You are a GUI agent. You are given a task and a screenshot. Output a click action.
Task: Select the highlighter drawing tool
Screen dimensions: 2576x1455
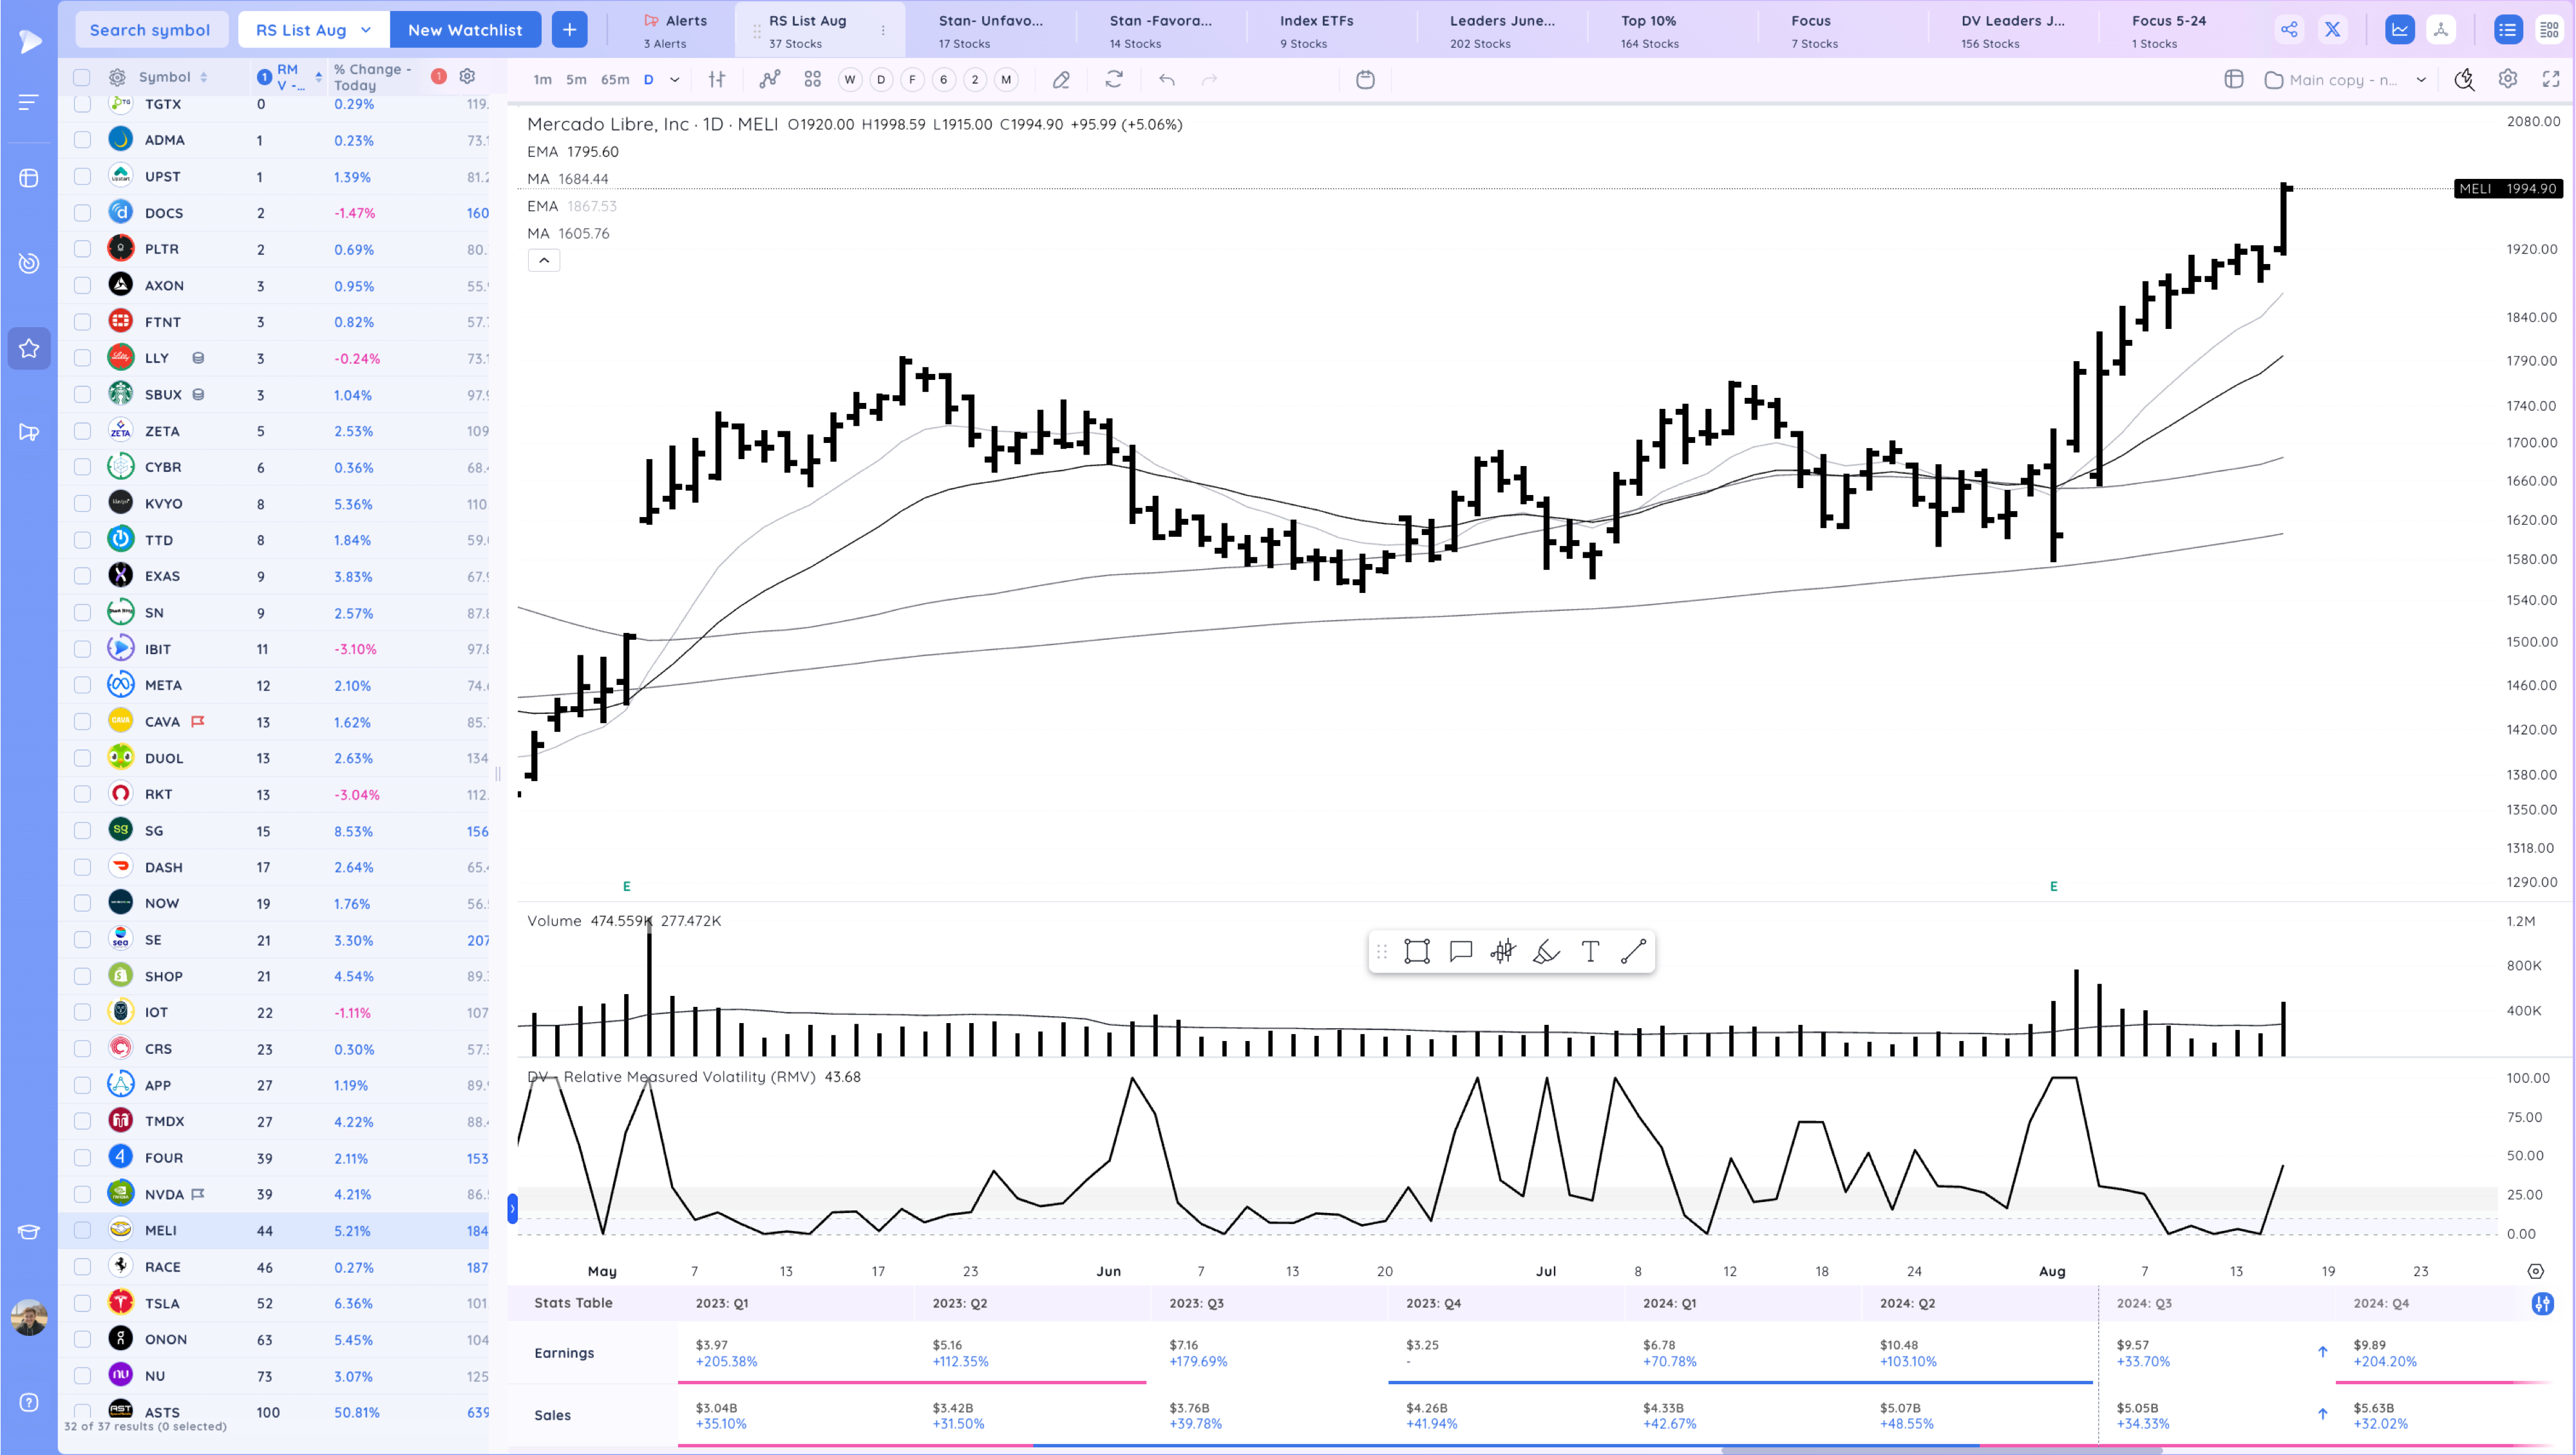tap(1546, 951)
